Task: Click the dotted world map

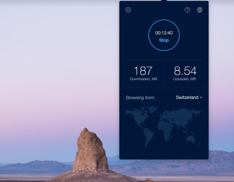Action: point(164,127)
